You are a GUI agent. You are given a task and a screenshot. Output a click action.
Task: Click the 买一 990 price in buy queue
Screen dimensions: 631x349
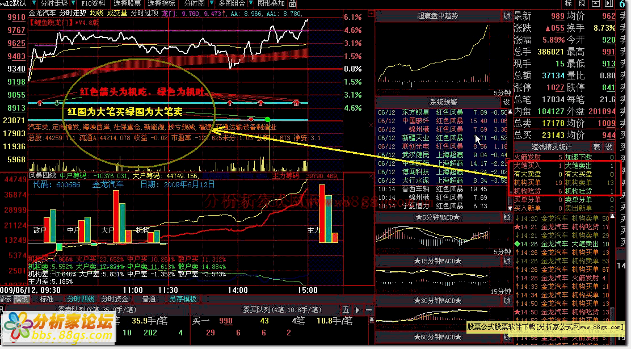pos(226,321)
